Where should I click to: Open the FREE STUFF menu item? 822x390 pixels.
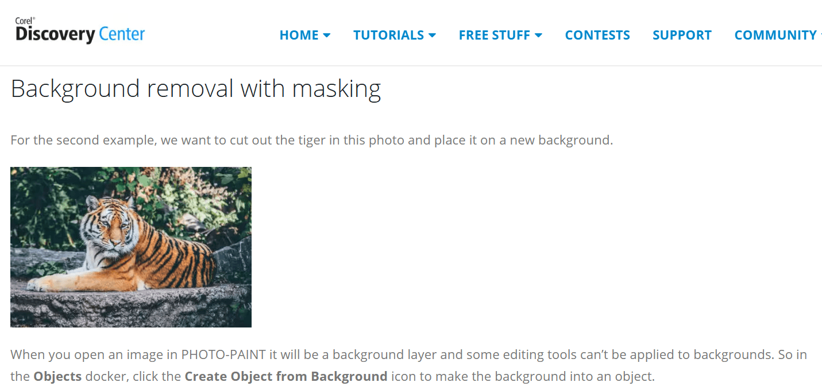click(x=494, y=35)
